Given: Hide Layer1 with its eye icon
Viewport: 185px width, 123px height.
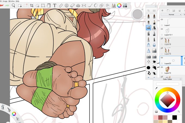Looking at the screenshot, I should click(162, 20).
